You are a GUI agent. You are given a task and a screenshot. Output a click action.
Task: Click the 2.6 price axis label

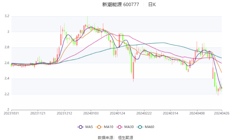coord(7,63)
